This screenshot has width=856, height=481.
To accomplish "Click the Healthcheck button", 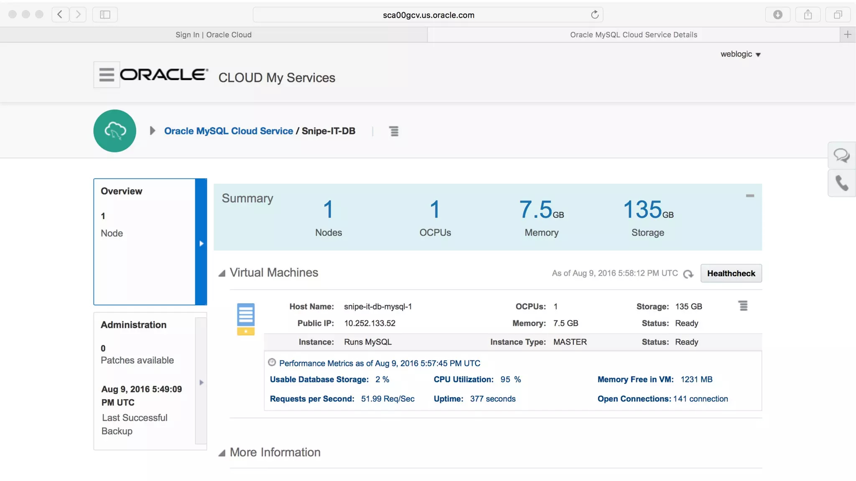I will [x=731, y=273].
